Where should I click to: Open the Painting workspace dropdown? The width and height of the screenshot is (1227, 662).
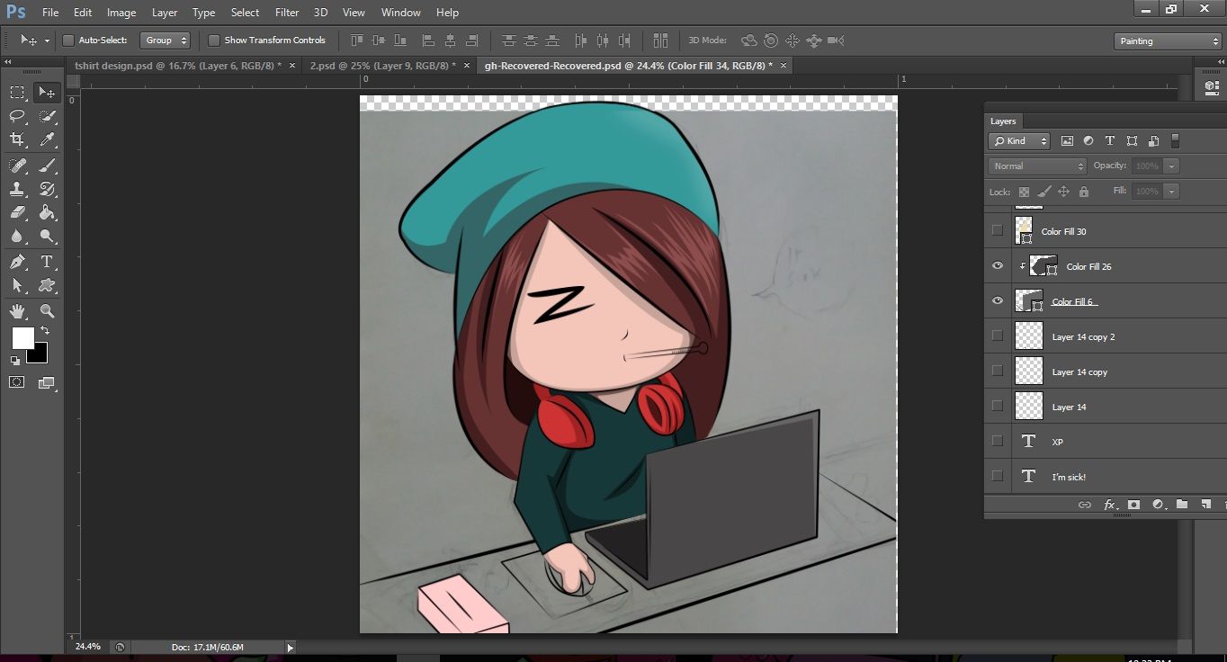[x=1167, y=41]
